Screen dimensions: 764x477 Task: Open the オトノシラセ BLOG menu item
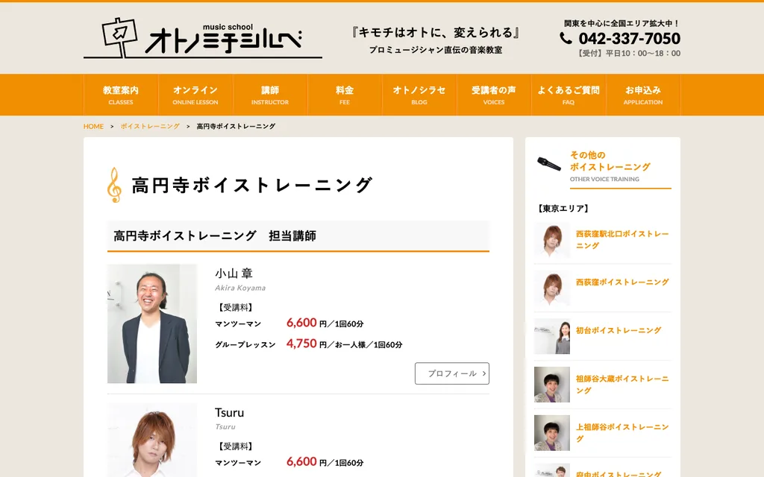pyautogui.click(x=419, y=95)
